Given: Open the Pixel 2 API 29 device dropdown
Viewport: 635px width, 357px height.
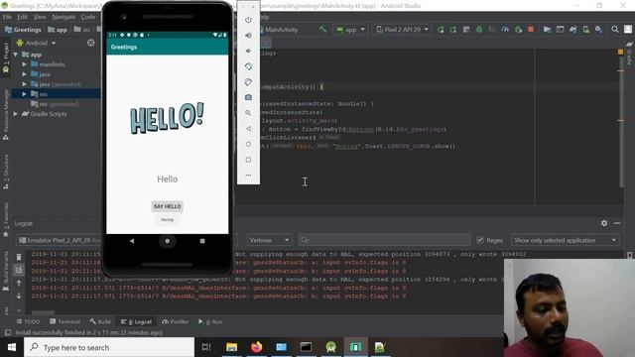Looking at the screenshot, I should 402,29.
